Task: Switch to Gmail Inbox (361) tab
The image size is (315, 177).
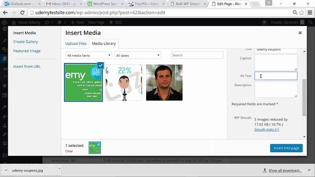Action: click(x=63, y=4)
